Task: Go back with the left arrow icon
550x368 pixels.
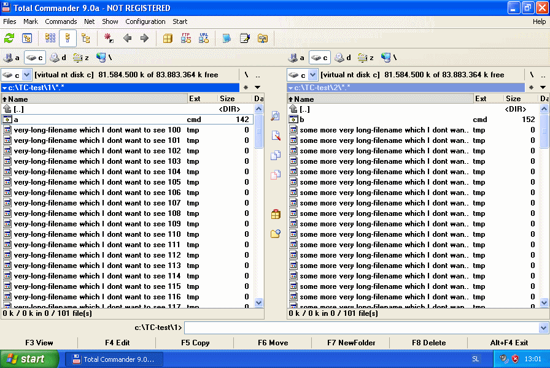Action: point(127,38)
